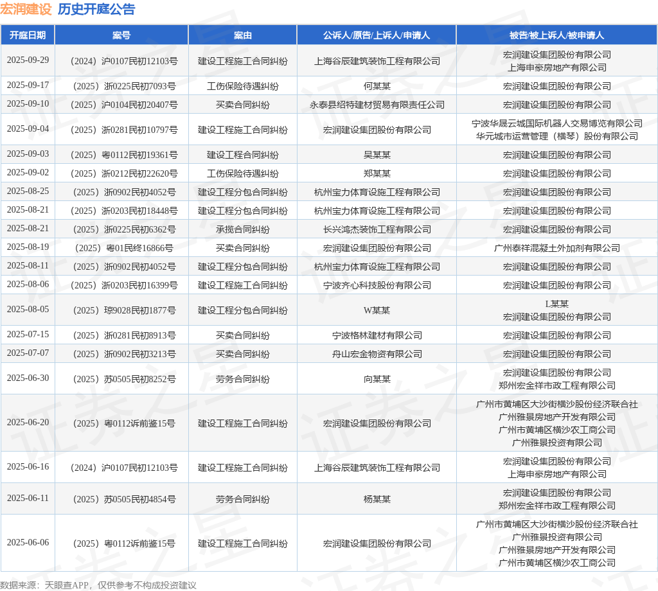Click date cell 2025-07-15

(28, 334)
